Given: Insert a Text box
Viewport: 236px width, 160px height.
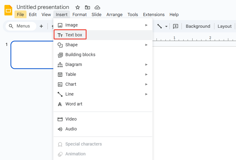Looking at the screenshot, I should (74, 35).
